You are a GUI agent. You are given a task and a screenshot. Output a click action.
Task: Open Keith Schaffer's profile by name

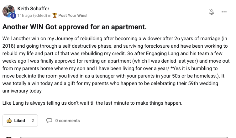[33, 8]
